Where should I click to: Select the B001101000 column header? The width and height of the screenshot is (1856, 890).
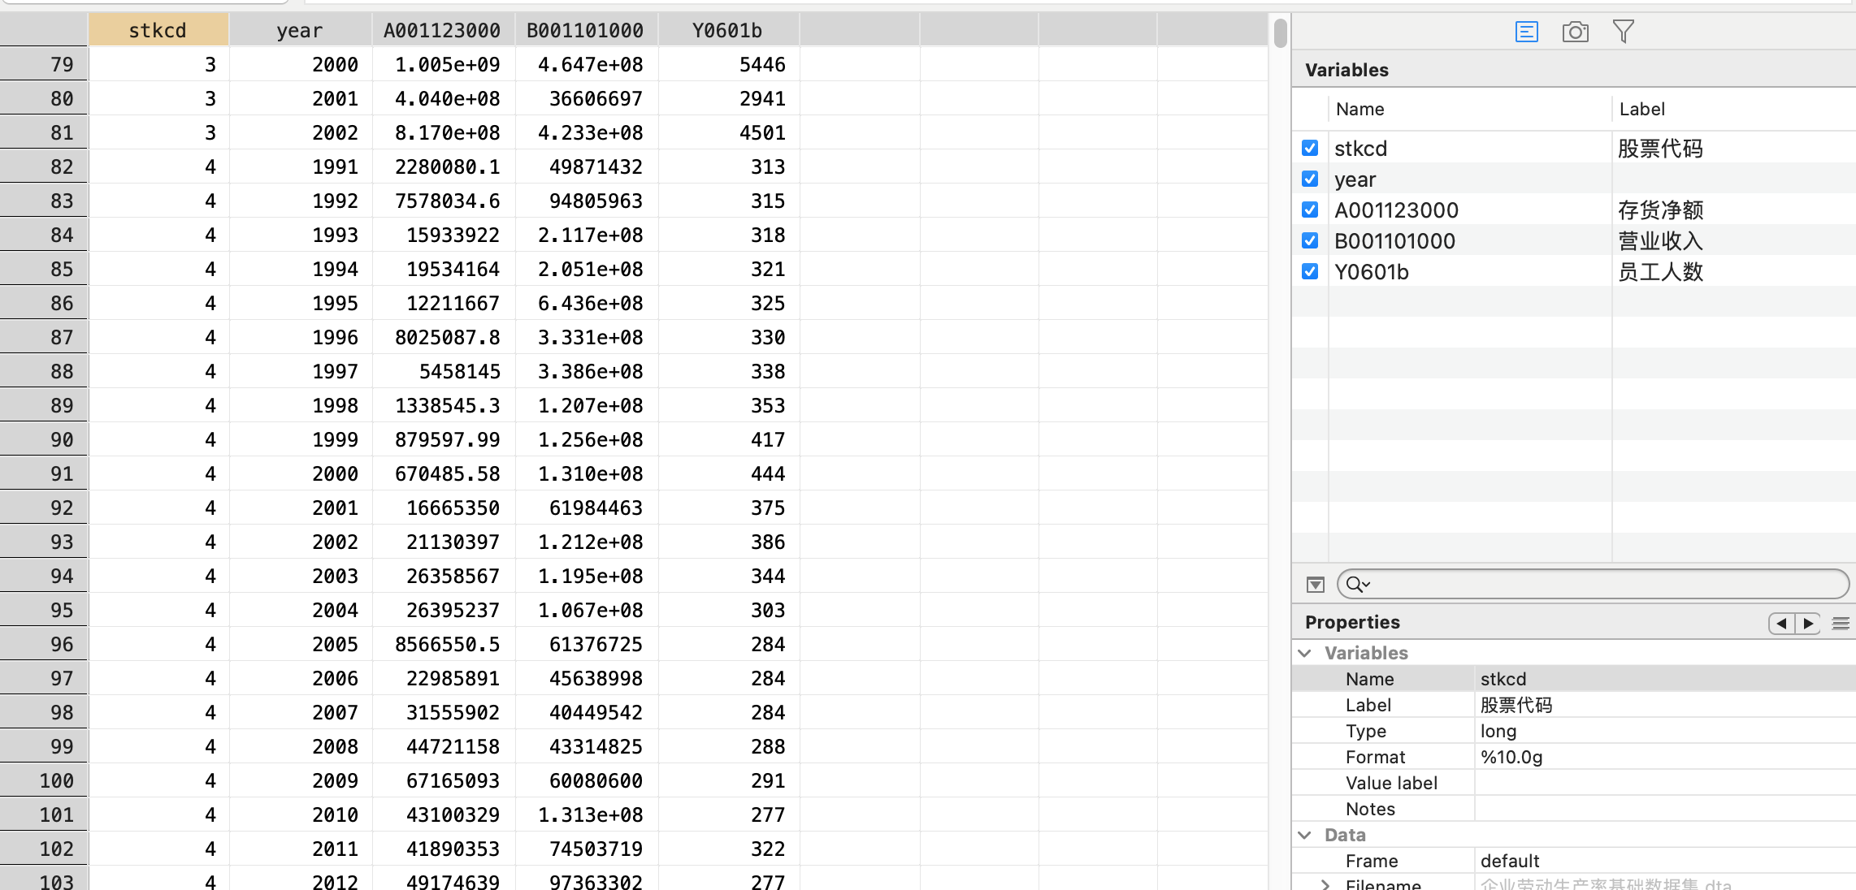click(x=585, y=30)
